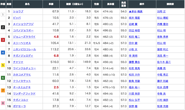
Task: Click the 複勝（3着払い） column header
Action: [75, 4]
